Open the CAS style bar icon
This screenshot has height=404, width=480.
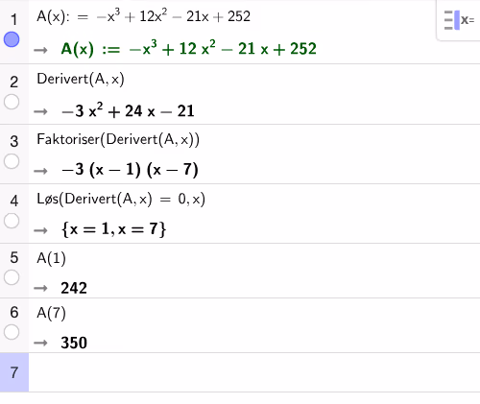[459, 20]
